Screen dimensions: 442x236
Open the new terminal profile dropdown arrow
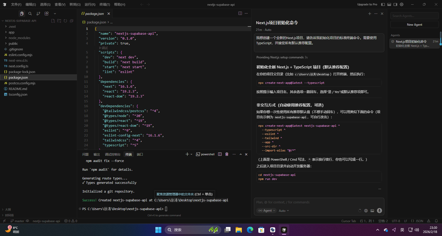click(x=191, y=154)
